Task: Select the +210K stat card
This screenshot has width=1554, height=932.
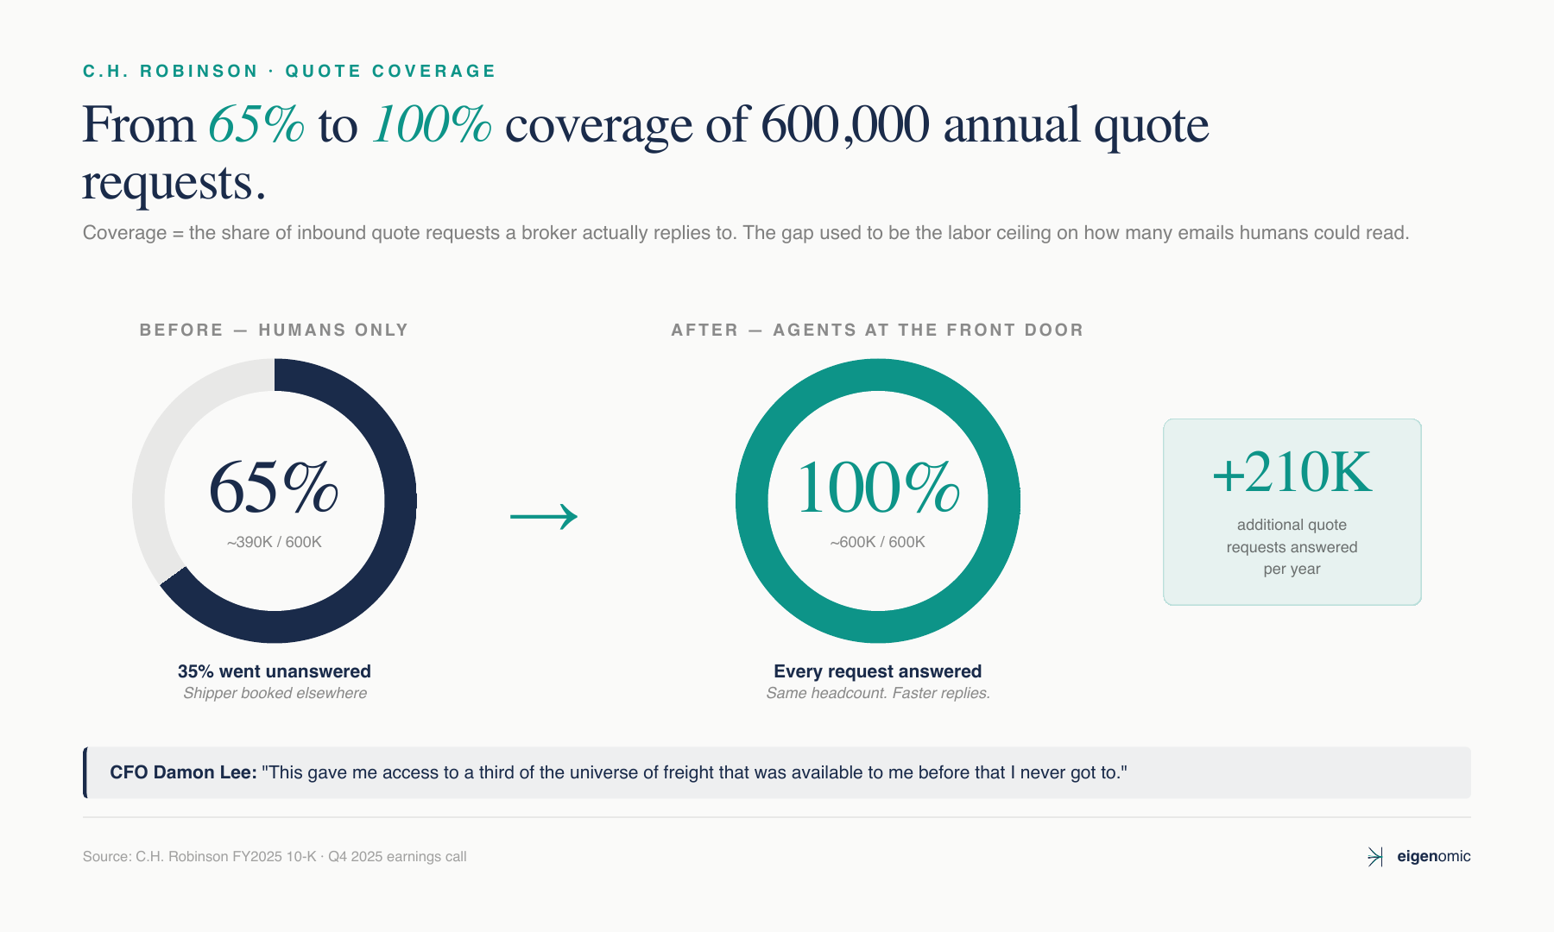Action: tap(1292, 512)
